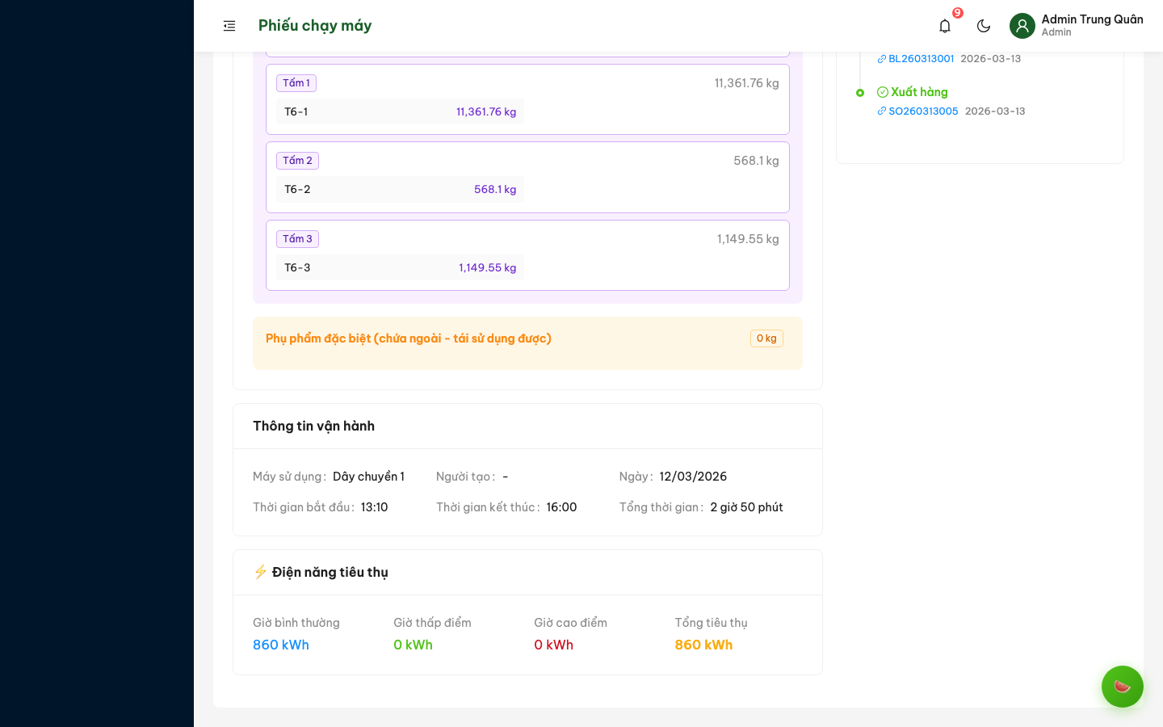The image size is (1163, 727).
Task: Click the lightning bolt energy icon
Action: point(260,572)
